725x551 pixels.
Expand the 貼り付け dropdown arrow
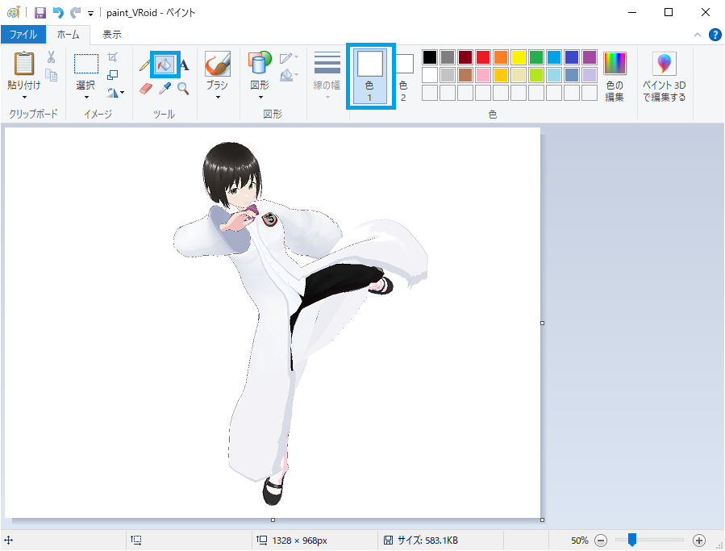point(24,97)
